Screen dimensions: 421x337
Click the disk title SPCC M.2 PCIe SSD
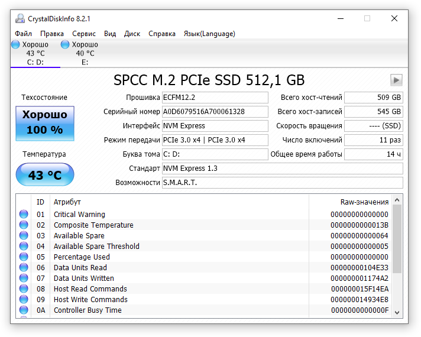209,80
